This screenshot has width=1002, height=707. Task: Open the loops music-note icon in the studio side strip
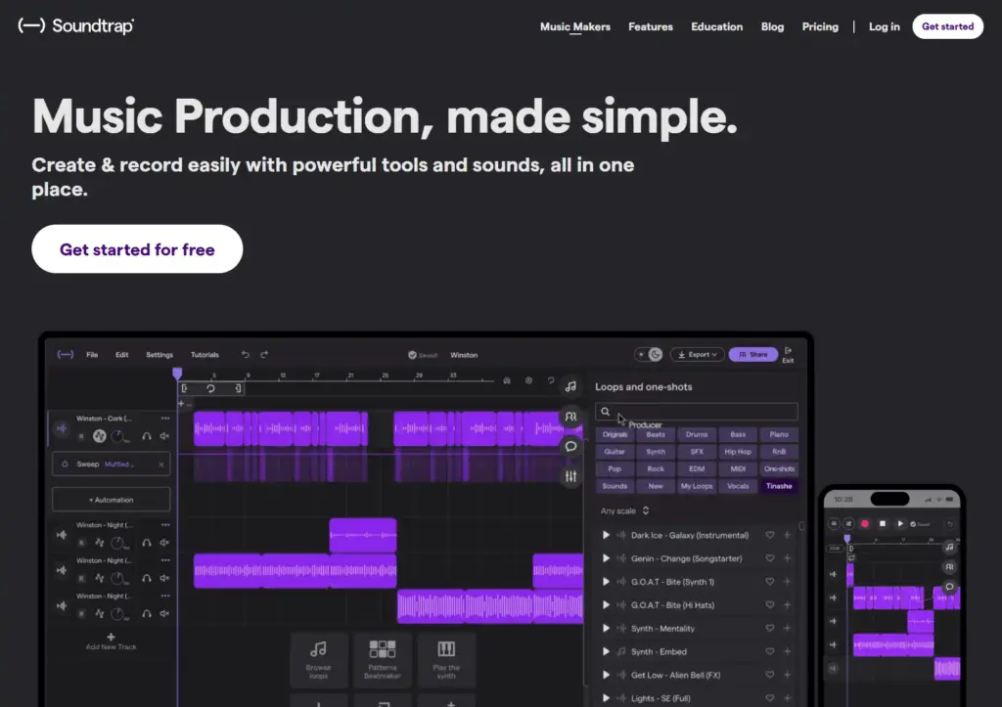click(570, 386)
